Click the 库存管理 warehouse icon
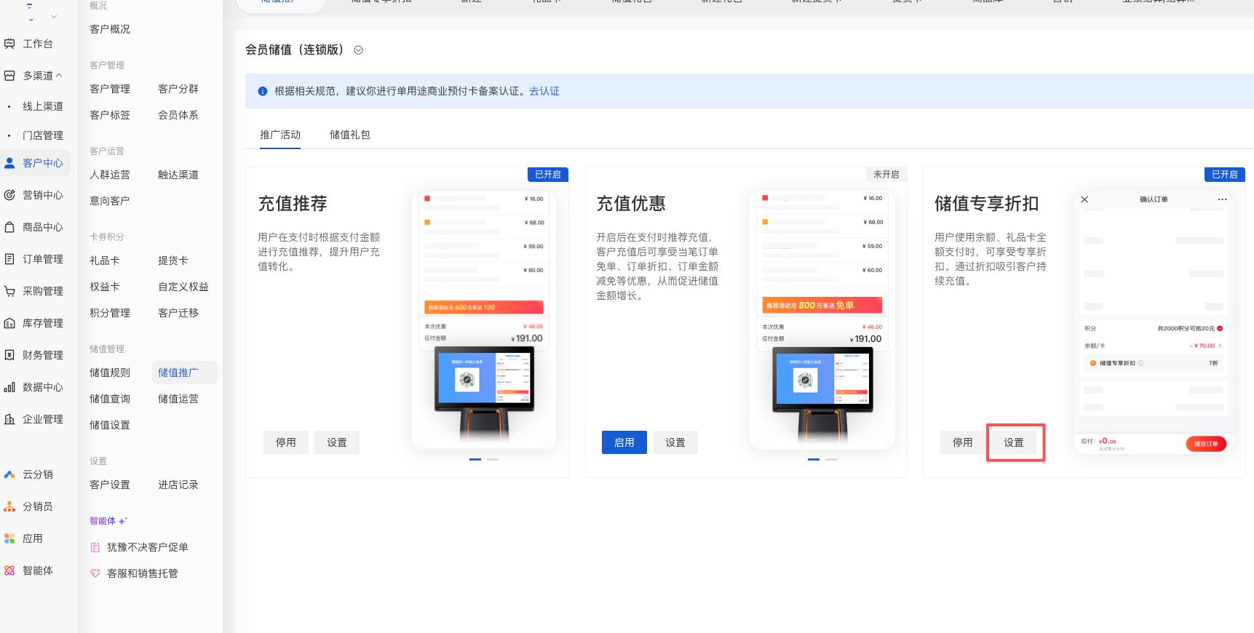Viewport: 1254px width, 633px height. pos(9,323)
